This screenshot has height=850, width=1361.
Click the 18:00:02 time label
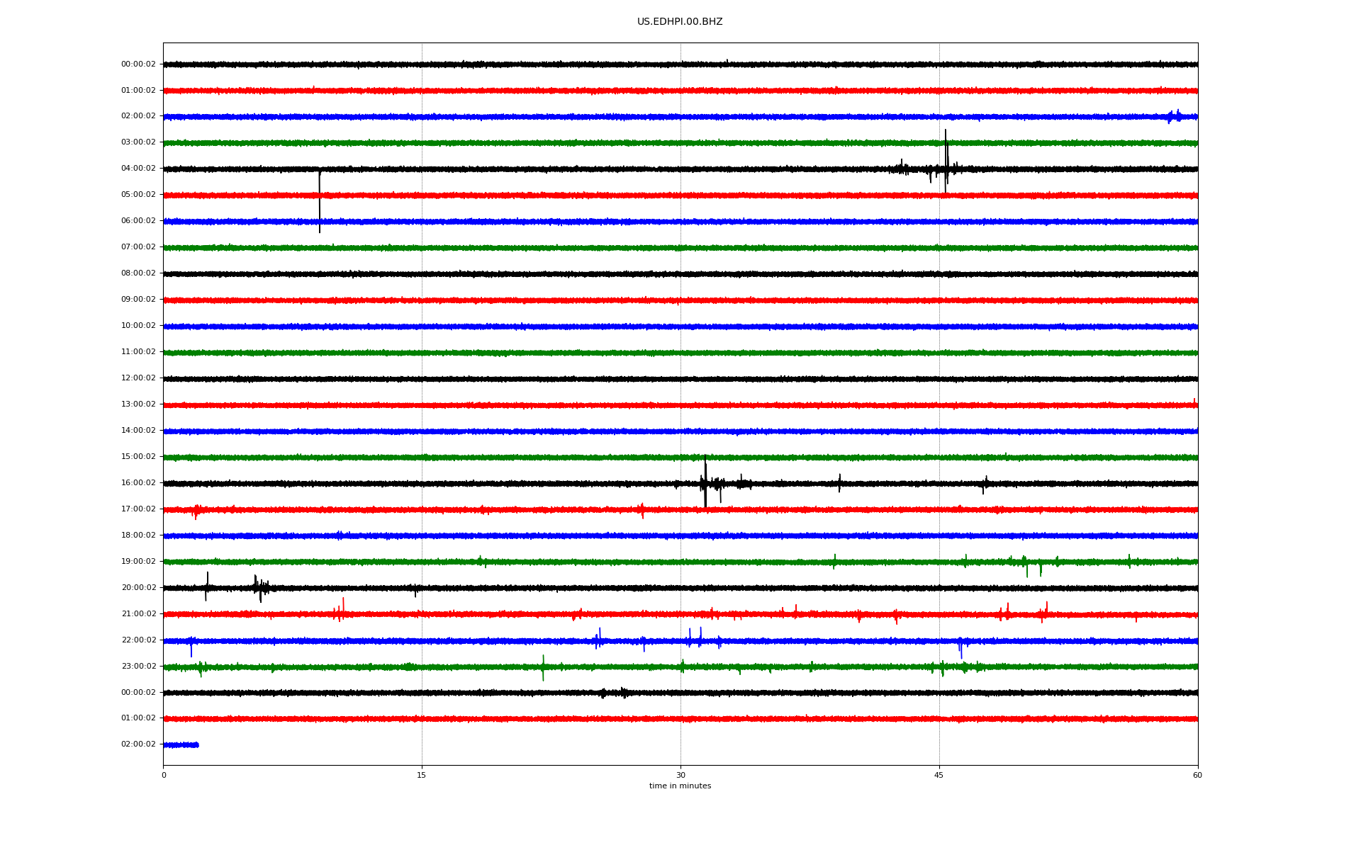tap(138, 535)
